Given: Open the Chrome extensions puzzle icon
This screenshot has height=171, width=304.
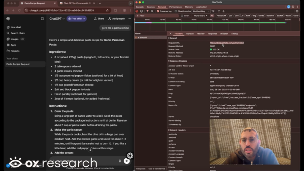Looking at the screenshot, I should [x=116, y=10].
